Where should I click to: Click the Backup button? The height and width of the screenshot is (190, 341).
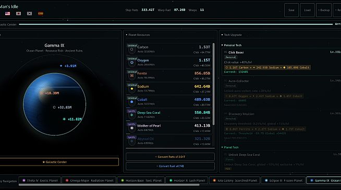coord(324,10)
